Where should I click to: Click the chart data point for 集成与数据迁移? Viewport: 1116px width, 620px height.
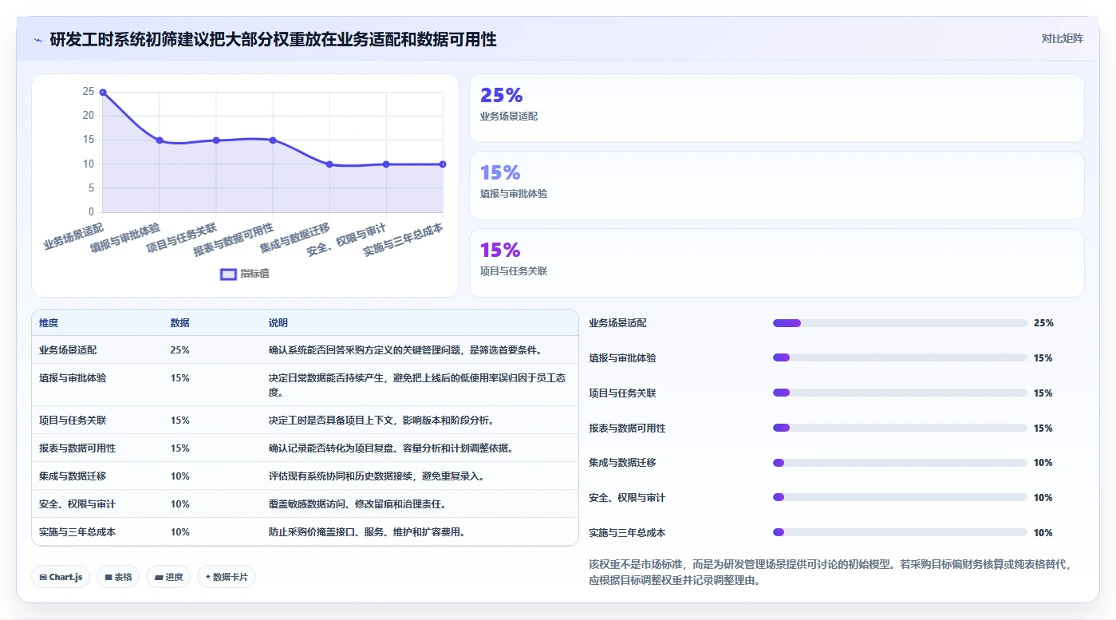tap(329, 164)
